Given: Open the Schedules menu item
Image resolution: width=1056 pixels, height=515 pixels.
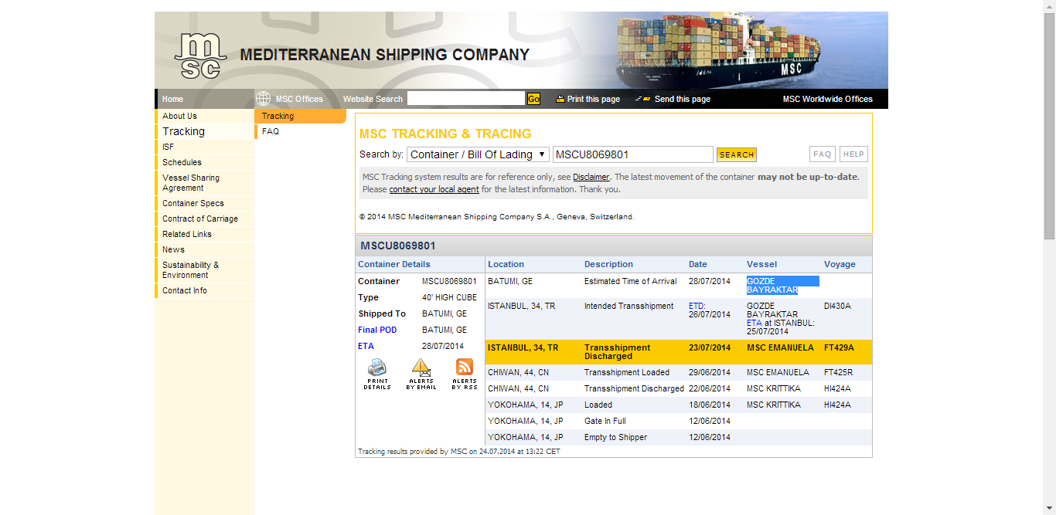Looking at the screenshot, I should (x=182, y=162).
